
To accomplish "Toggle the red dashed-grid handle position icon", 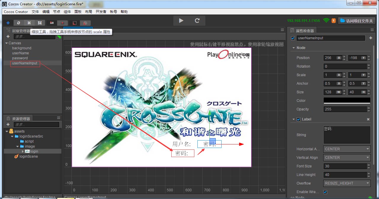I will 63,23.
